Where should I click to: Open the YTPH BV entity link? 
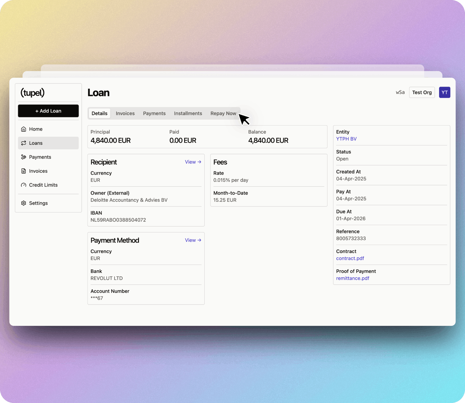[346, 139]
